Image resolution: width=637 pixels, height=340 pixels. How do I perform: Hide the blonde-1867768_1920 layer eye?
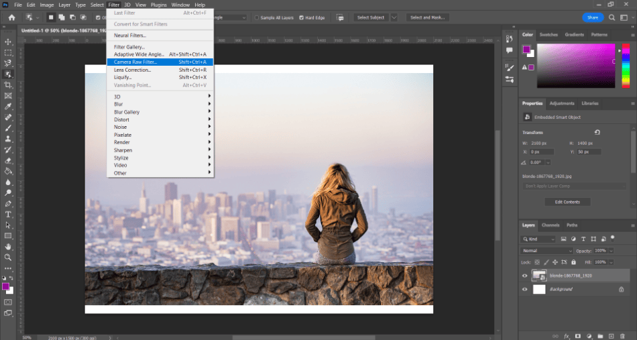click(524, 276)
